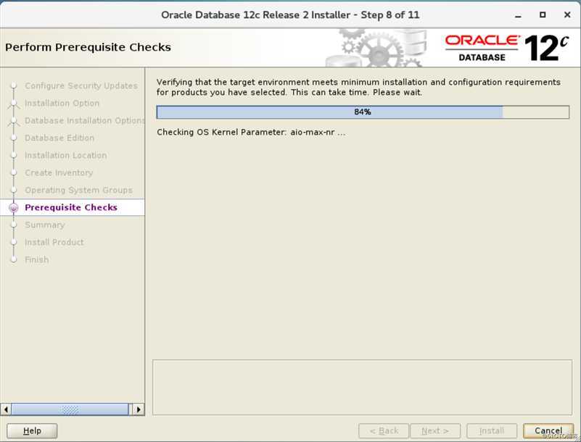Select Create Inventory step
Image resolution: width=581 pixels, height=442 pixels.
pos(59,173)
